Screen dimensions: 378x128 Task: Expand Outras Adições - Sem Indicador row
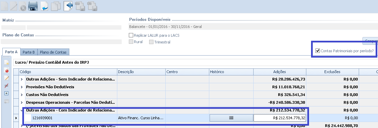(x=22, y=79)
